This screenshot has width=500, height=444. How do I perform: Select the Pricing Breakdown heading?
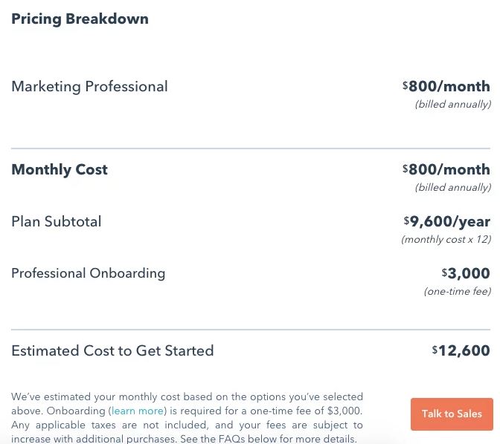point(80,19)
